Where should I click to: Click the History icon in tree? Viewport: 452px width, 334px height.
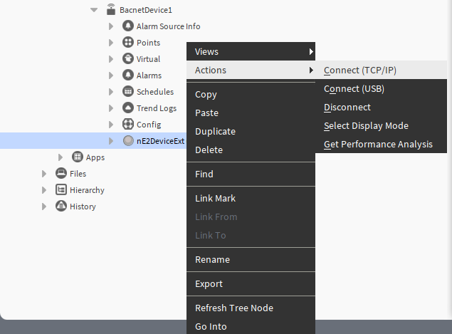tap(61, 207)
